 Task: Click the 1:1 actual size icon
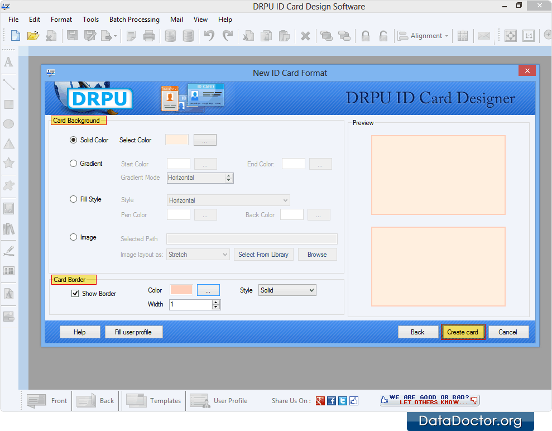coord(529,36)
